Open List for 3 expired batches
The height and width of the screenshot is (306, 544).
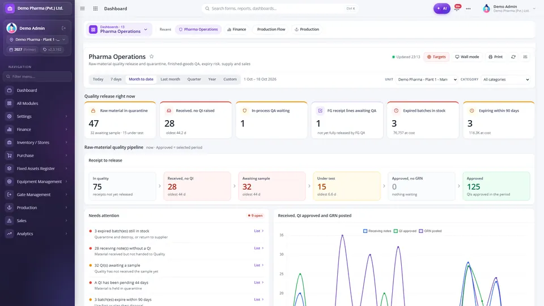(259, 231)
